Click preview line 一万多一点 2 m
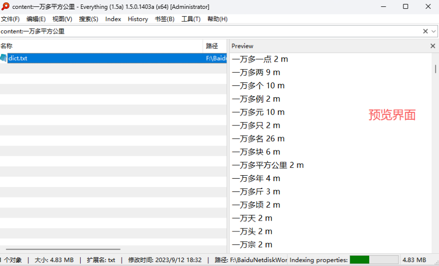This screenshot has height=266, width=439. point(260,59)
